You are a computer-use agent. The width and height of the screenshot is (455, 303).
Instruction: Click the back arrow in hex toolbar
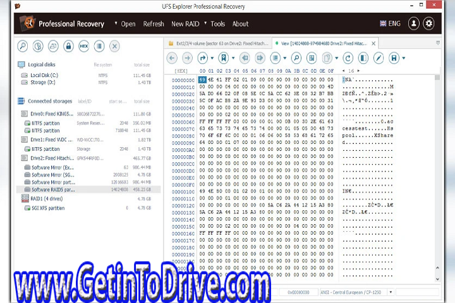[x=172, y=58]
